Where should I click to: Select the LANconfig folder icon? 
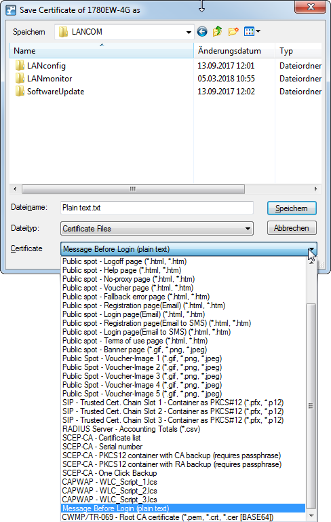(20, 66)
